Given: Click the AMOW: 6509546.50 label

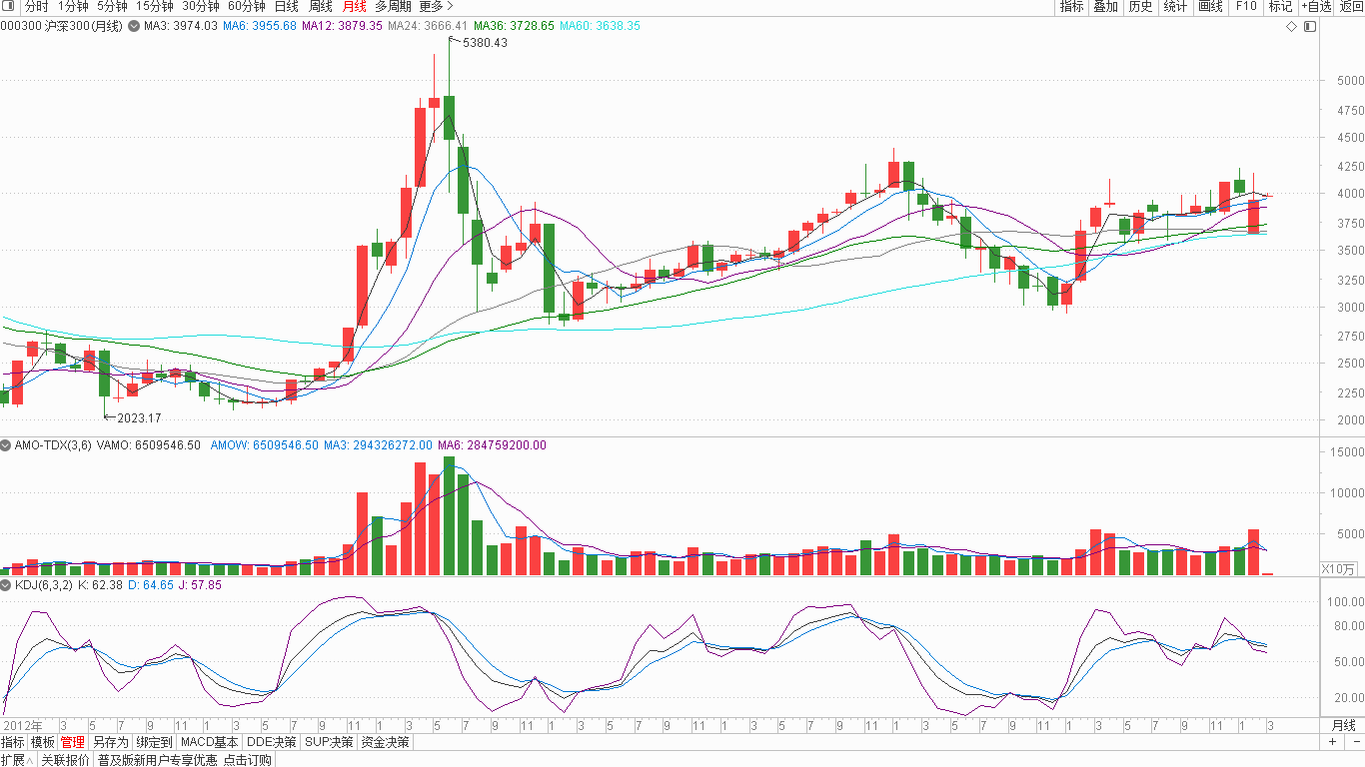Looking at the screenshot, I should pos(265,445).
